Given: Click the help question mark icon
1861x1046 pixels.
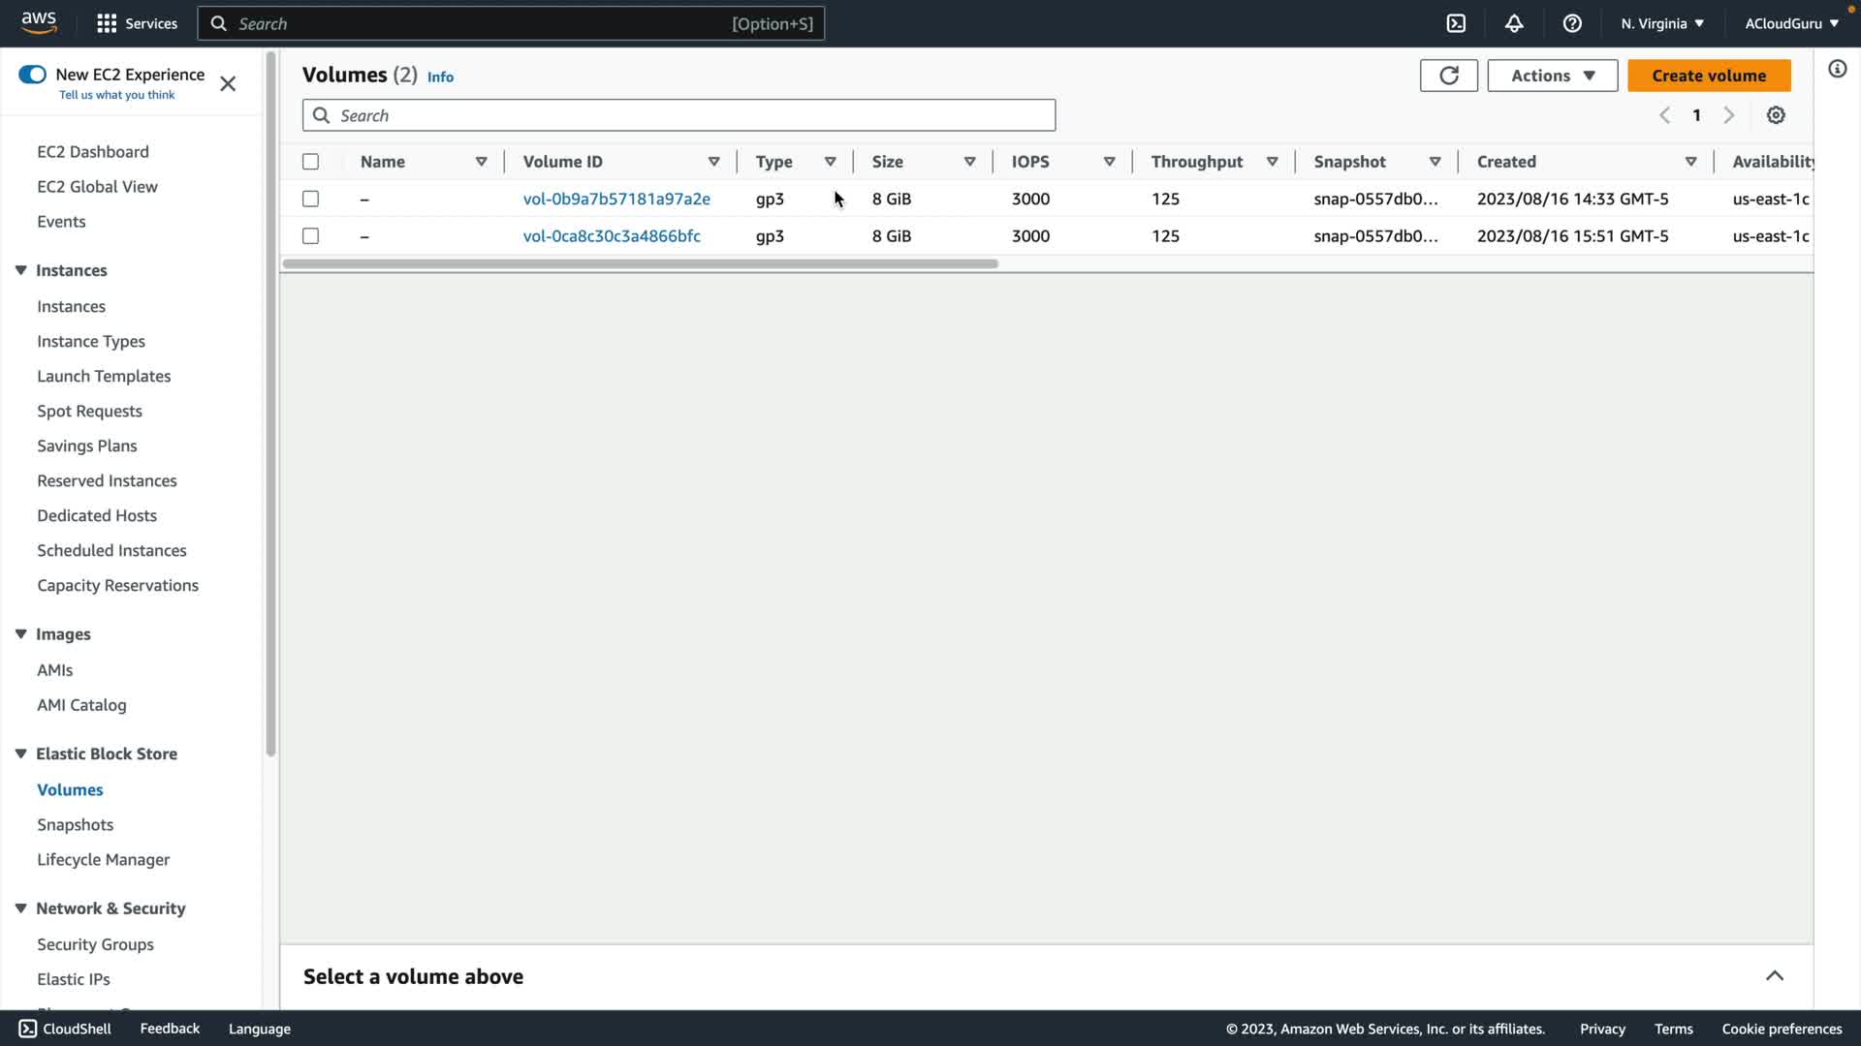Looking at the screenshot, I should point(1572,23).
